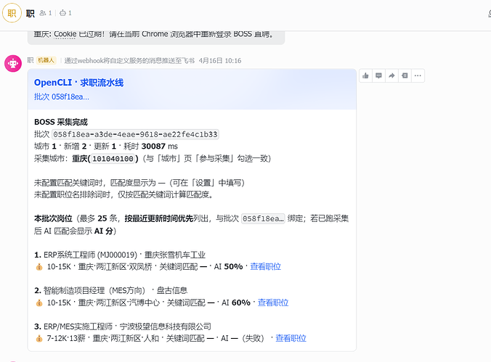491x362 pixels.
Task: Click the webhook description text in header
Action: 129,60
